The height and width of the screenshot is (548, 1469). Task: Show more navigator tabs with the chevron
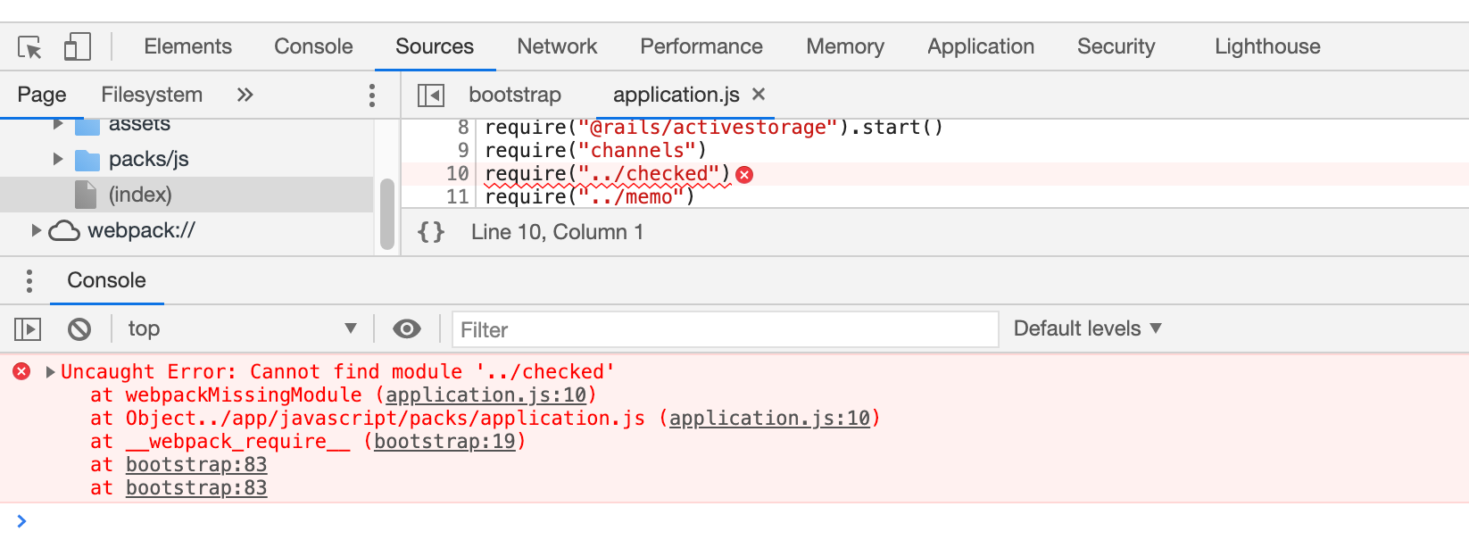point(245,95)
